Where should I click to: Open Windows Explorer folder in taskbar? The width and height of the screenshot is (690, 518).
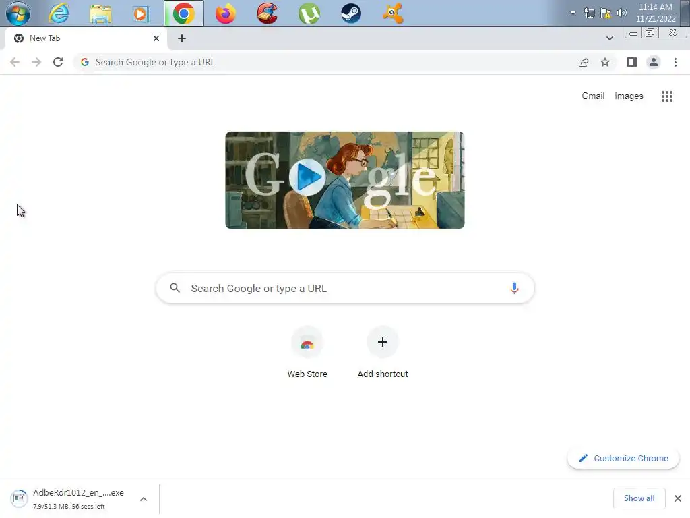100,14
